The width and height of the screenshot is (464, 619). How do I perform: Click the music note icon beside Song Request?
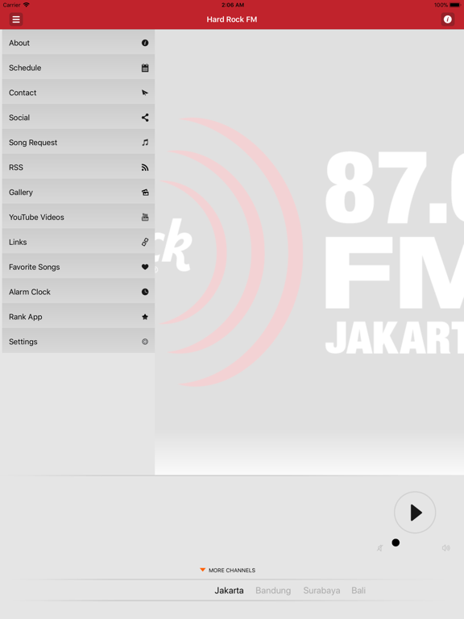[x=145, y=143]
